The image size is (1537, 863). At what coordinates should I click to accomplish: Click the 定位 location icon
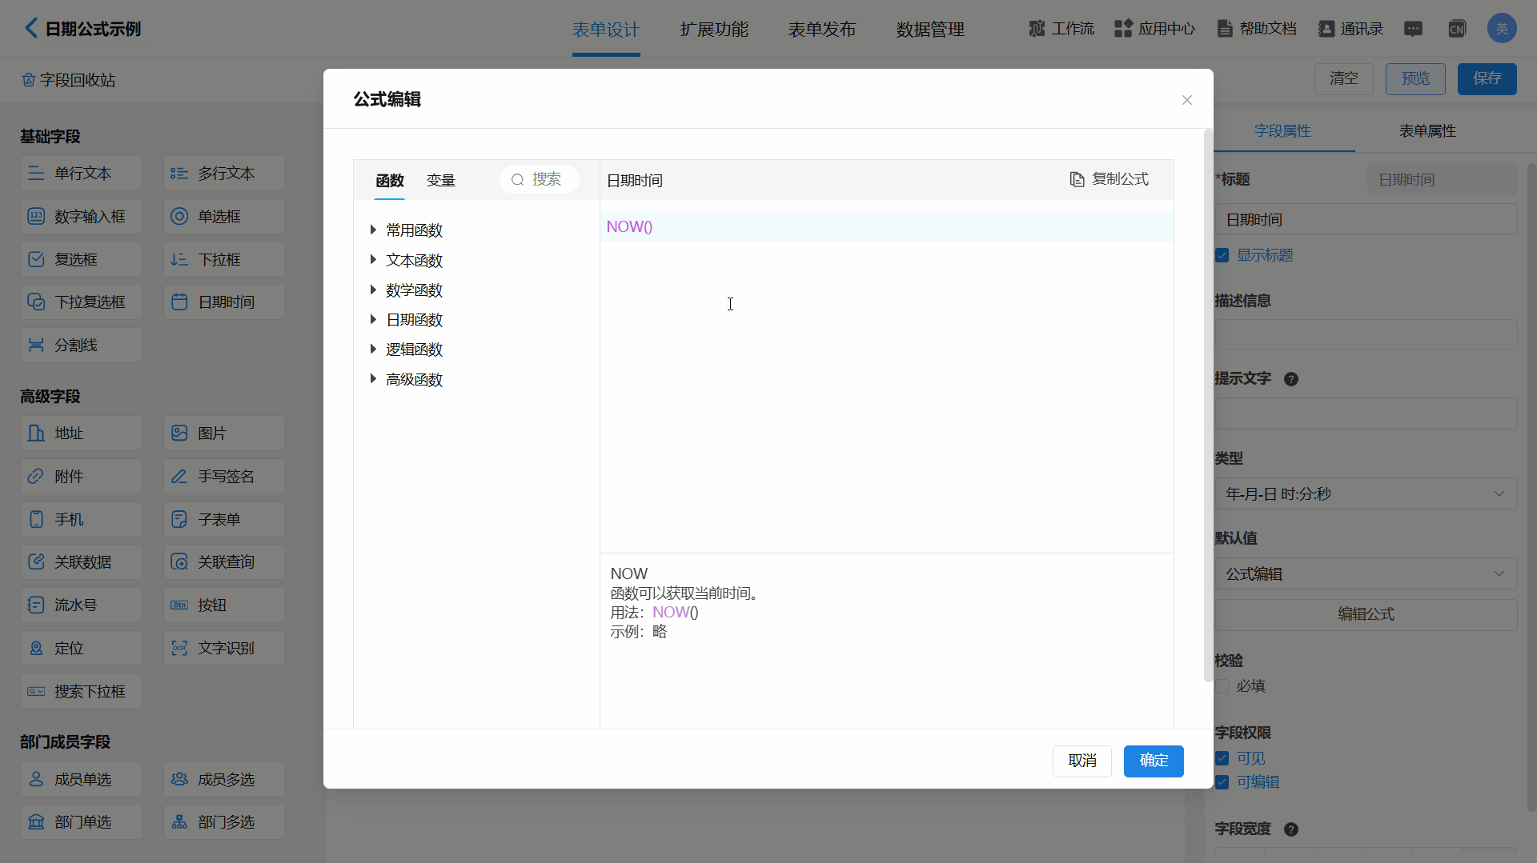point(36,648)
